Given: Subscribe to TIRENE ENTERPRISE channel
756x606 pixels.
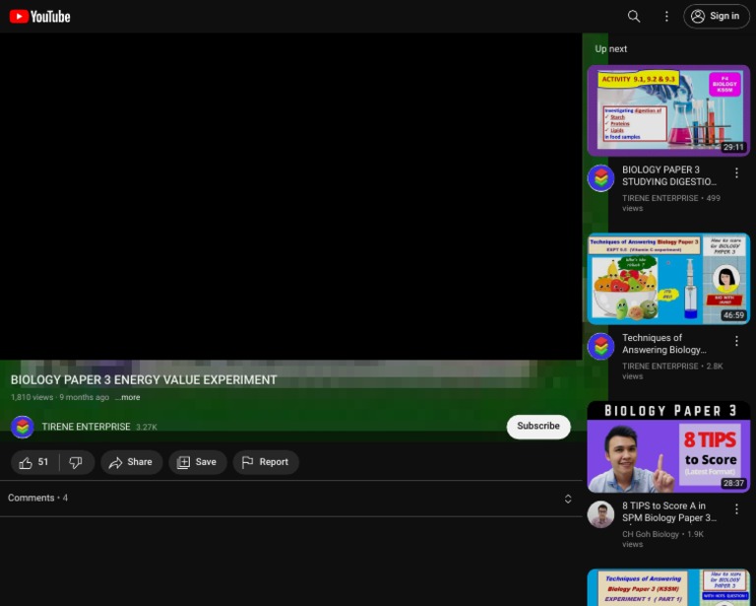Looking at the screenshot, I should 537,427.
